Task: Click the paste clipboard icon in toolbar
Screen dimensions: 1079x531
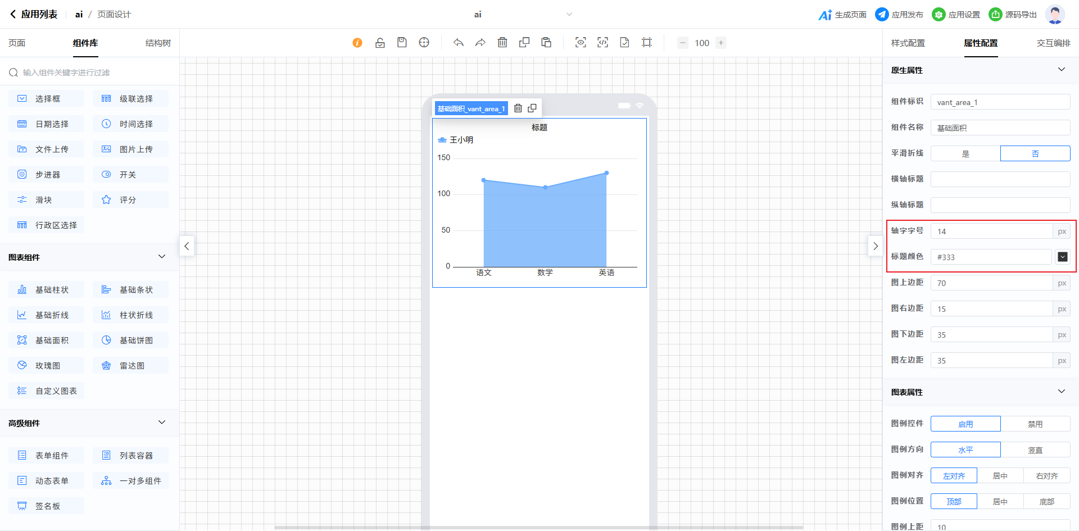Action: (546, 43)
